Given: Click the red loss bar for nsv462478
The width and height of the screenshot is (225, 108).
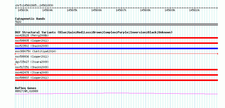Looking at the screenshot, I should [x=116, y=75].
